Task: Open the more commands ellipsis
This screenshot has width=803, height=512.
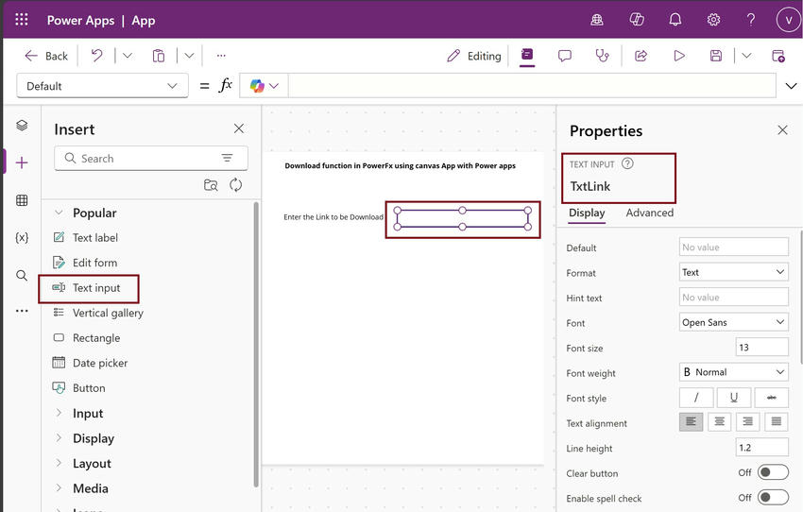Action: 221,56
